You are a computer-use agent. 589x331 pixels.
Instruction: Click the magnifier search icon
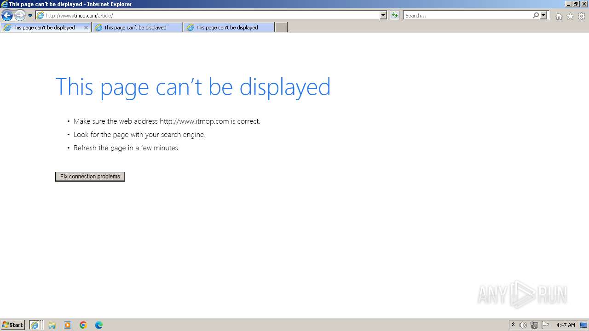coord(536,16)
